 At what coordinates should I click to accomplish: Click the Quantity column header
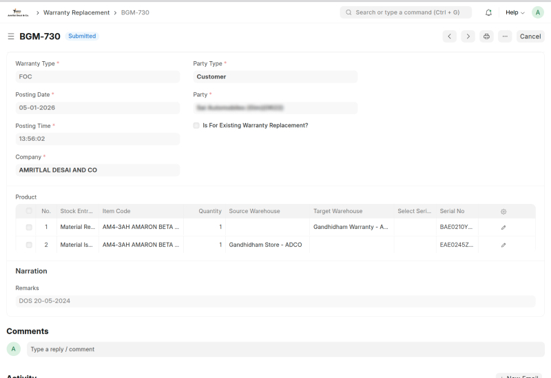[x=204, y=211]
